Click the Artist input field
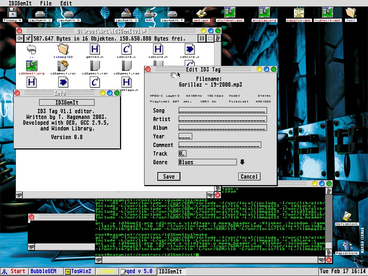The height and width of the screenshot is (276, 368). tap(223, 119)
